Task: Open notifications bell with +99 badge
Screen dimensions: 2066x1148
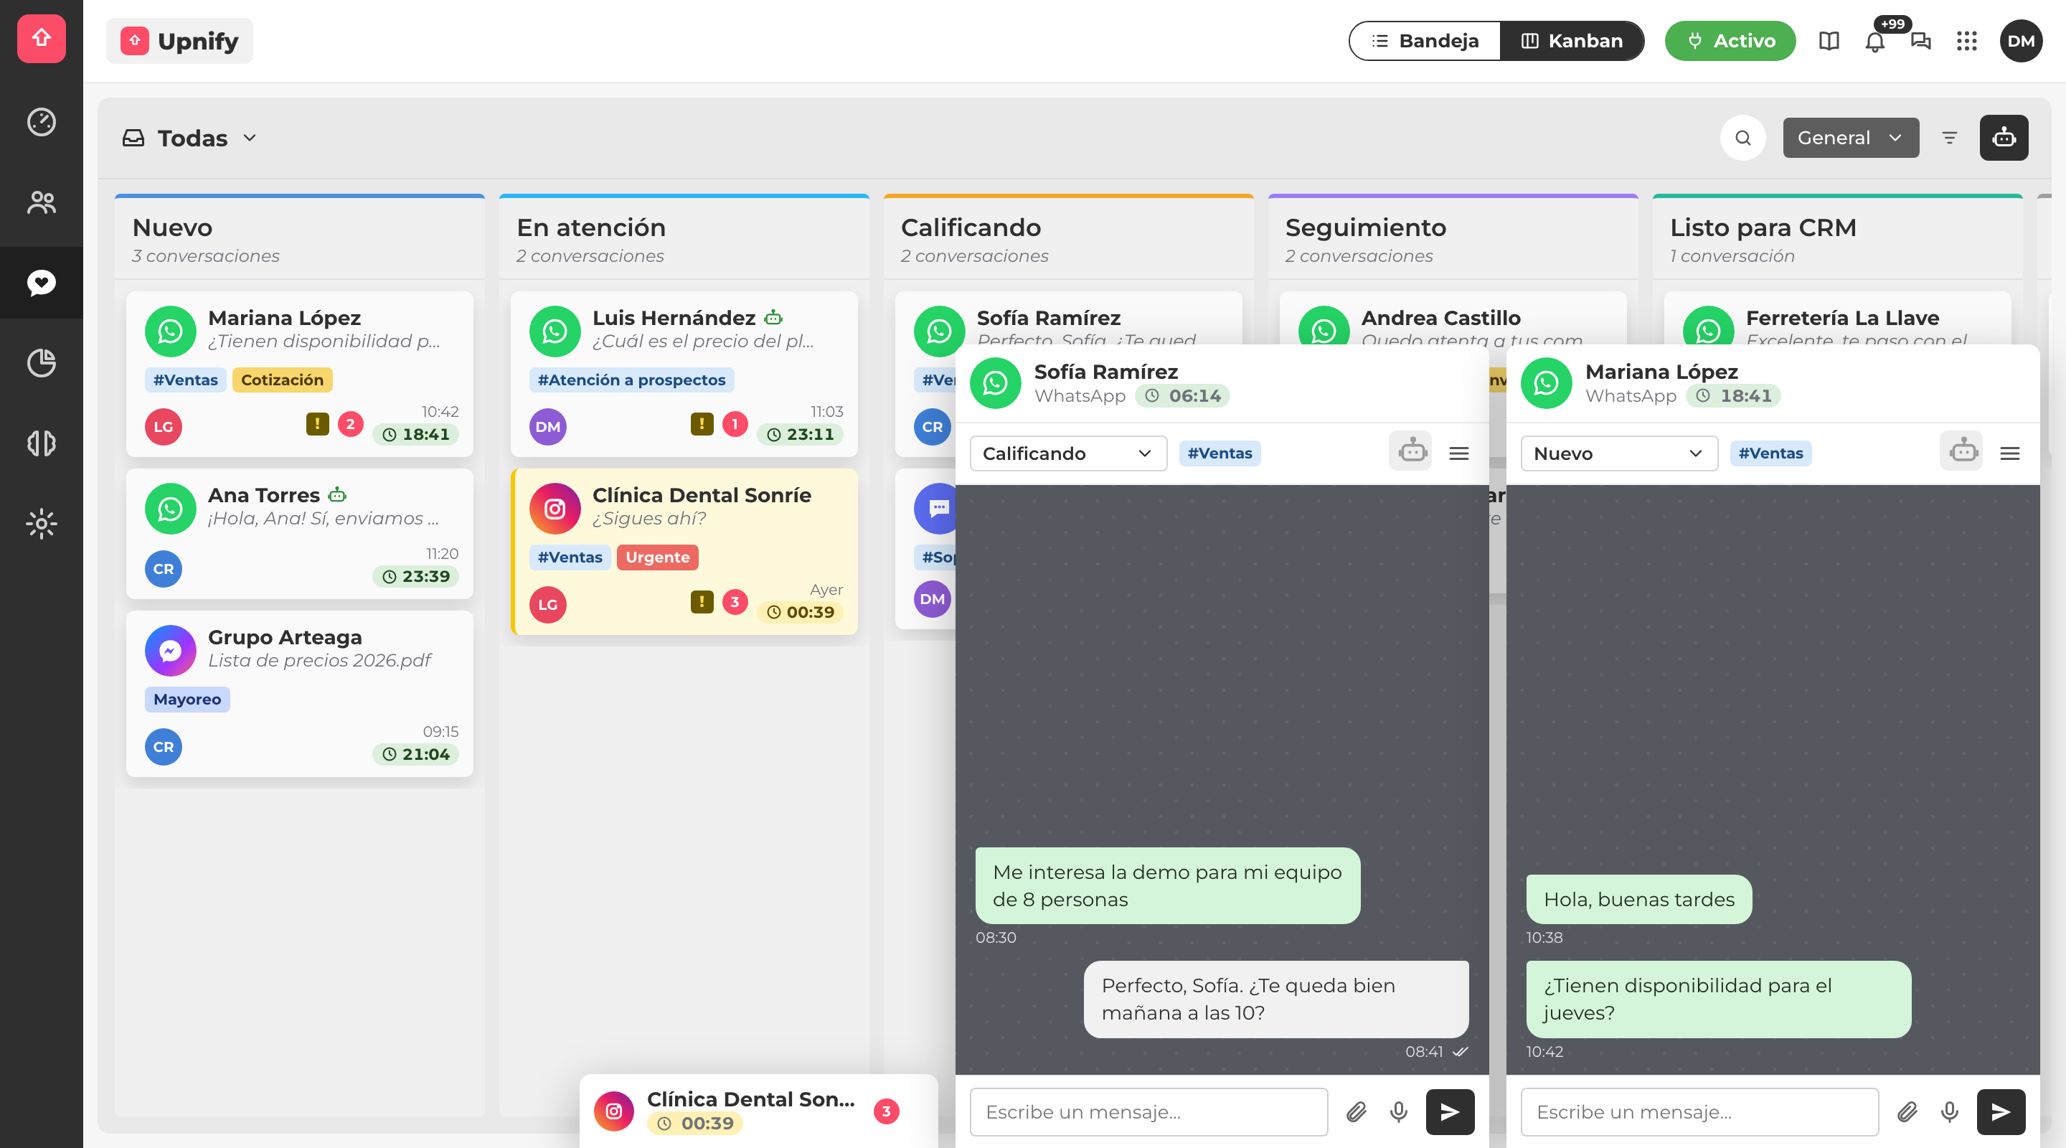Action: [1875, 41]
